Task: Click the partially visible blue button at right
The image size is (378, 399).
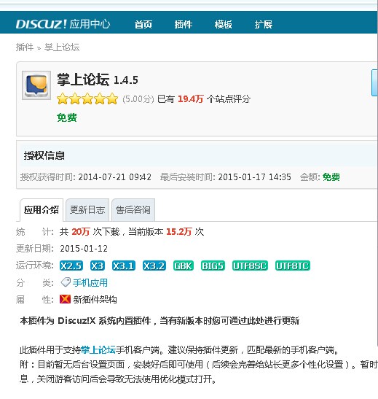Action: (x=374, y=82)
